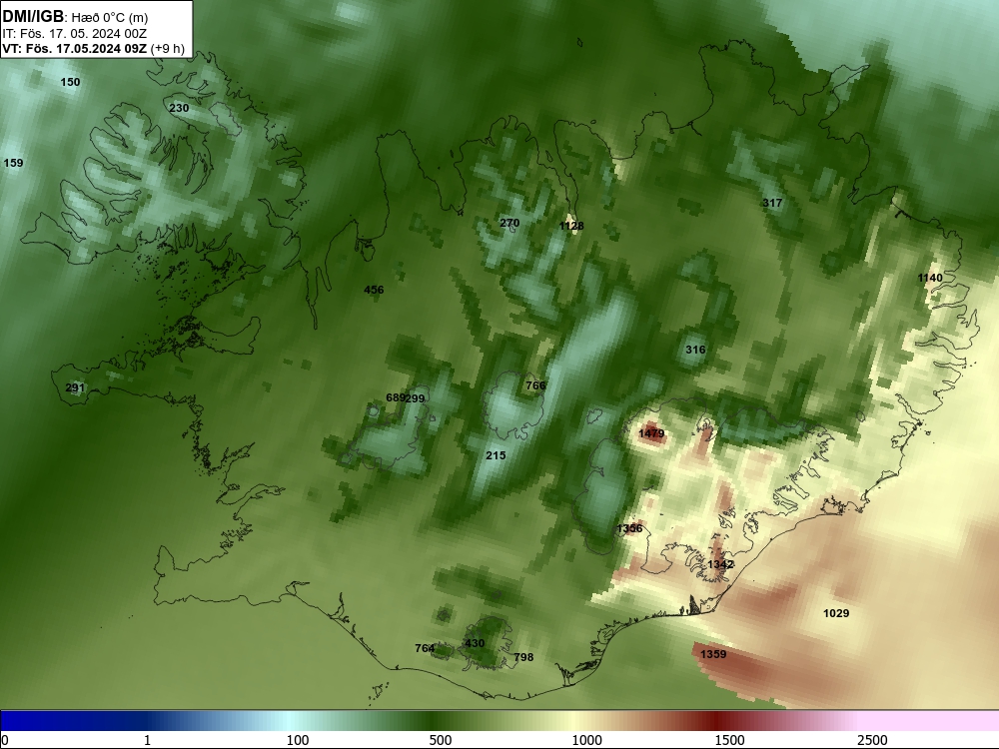Click the value 1342 on Vatnajökull's south side
Viewport: 999px width, 749px height.
pyautogui.click(x=720, y=565)
